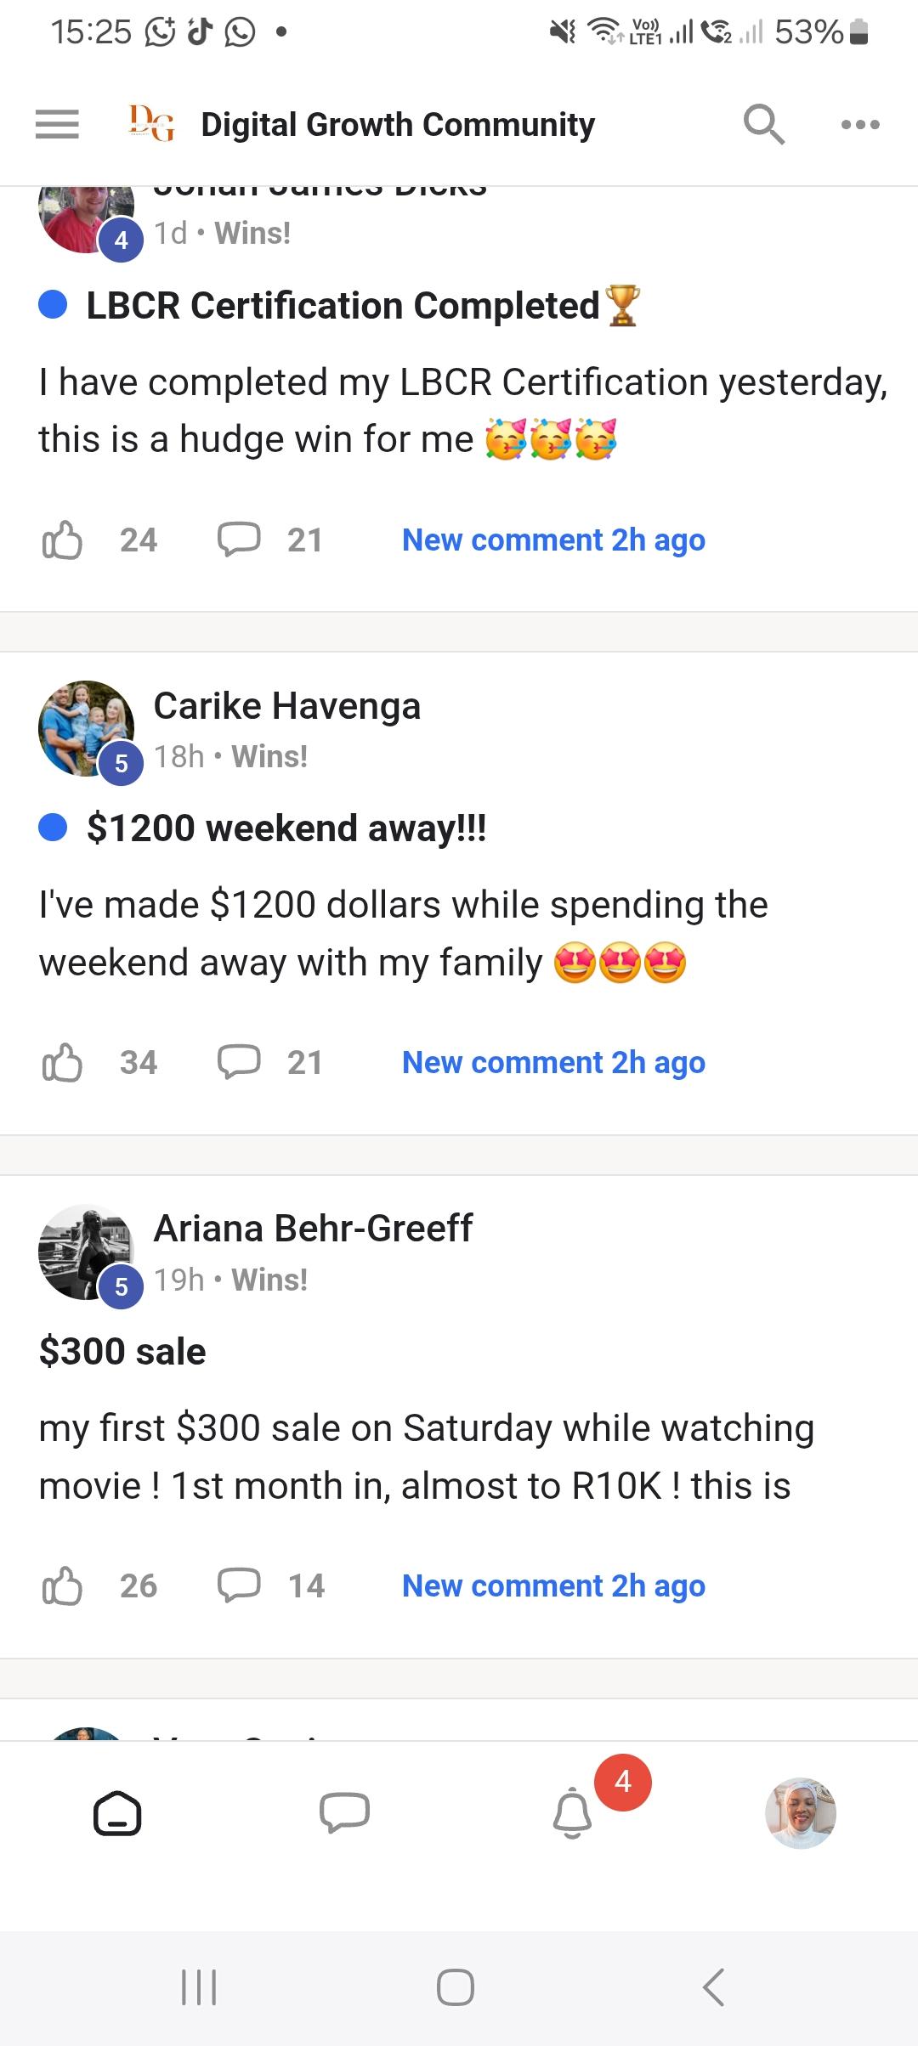
Task: Tap New comment link under LBCR post
Action: click(x=553, y=540)
